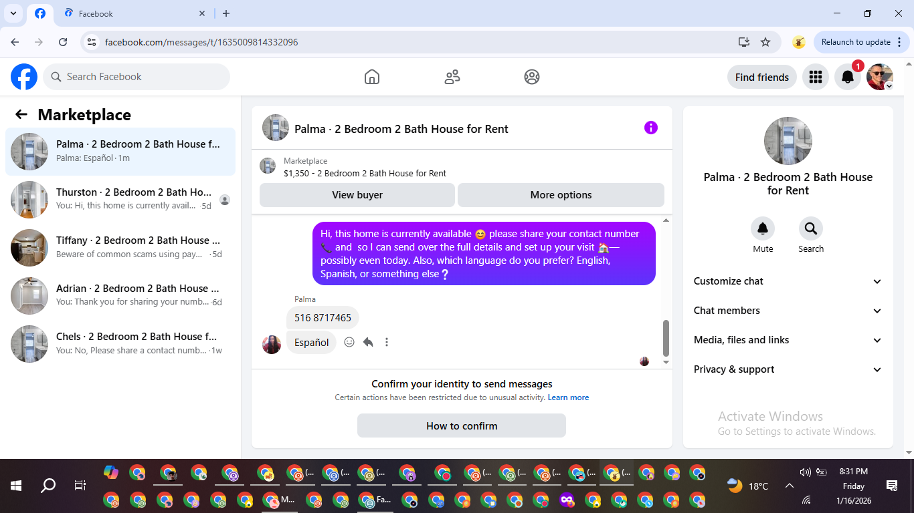This screenshot has width=914, height=513.
Task: Click Palma's large profile thumbnail in right panel
Action: pos(788,141)
